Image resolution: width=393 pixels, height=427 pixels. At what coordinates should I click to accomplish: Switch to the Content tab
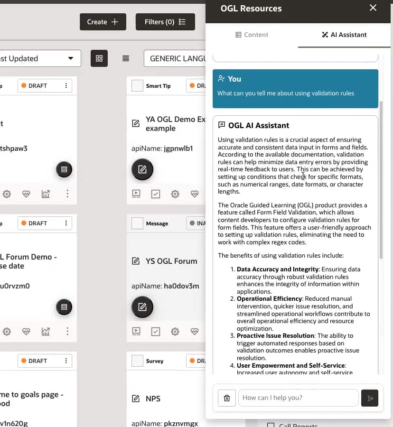252,35
